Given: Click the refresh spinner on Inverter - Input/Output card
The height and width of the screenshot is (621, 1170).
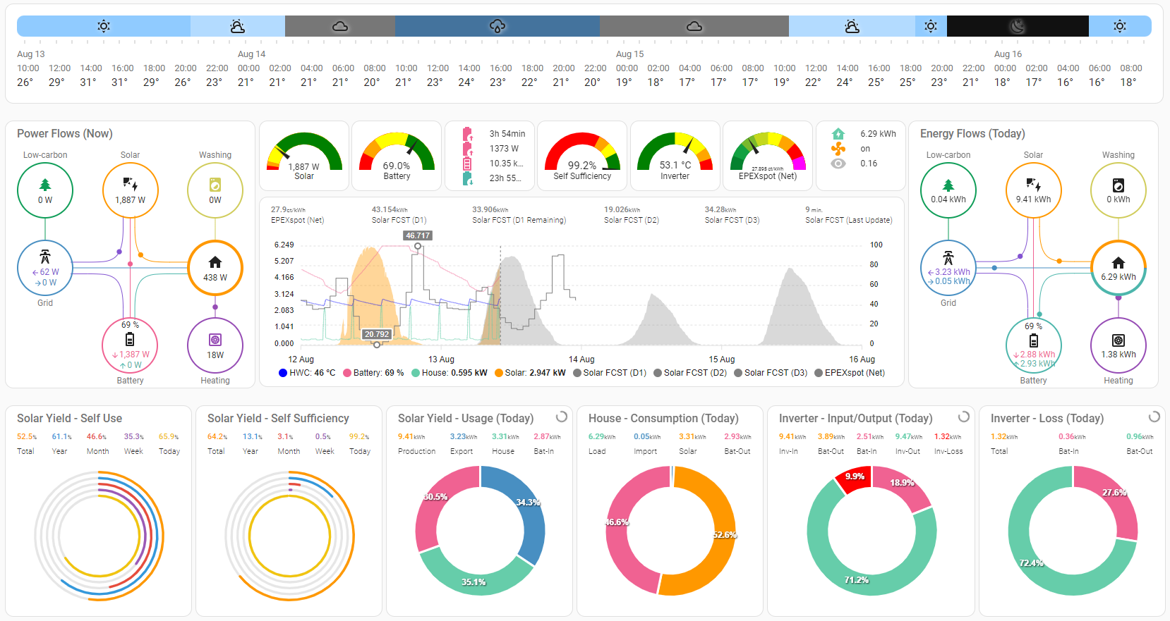Looking at the screenshot, I should 964,417.
